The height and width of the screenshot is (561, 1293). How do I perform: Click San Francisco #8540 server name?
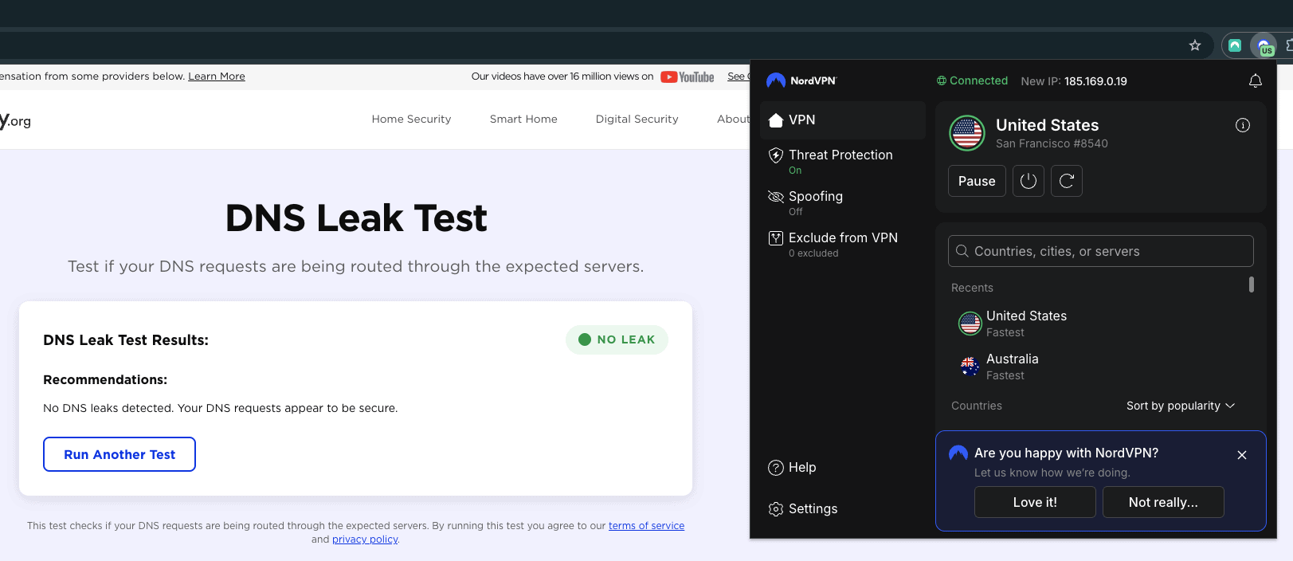[x=1052, y=143]
